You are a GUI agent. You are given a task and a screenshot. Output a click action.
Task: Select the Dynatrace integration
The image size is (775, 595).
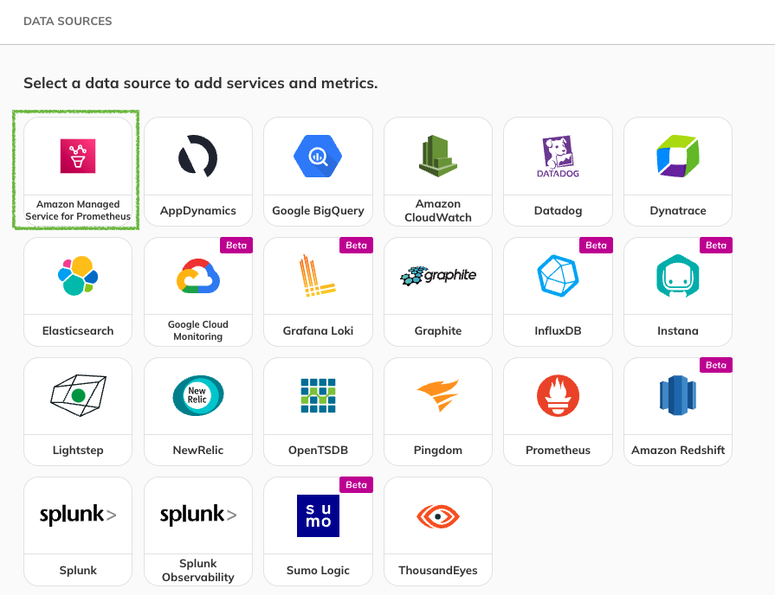(677, 170)
